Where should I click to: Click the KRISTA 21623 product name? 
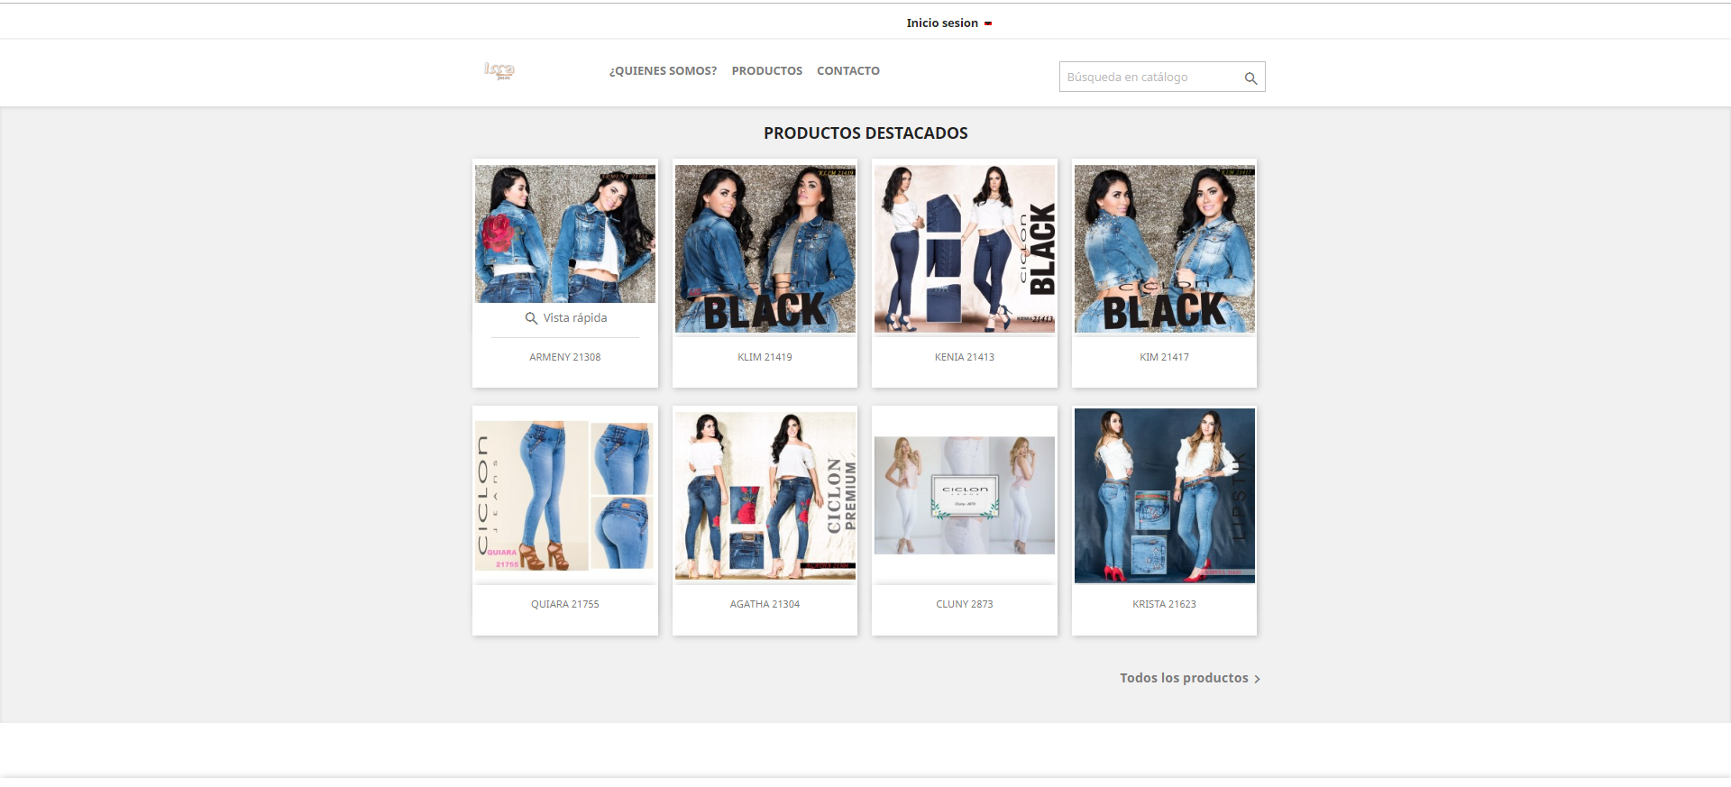tap(1165, 605)
